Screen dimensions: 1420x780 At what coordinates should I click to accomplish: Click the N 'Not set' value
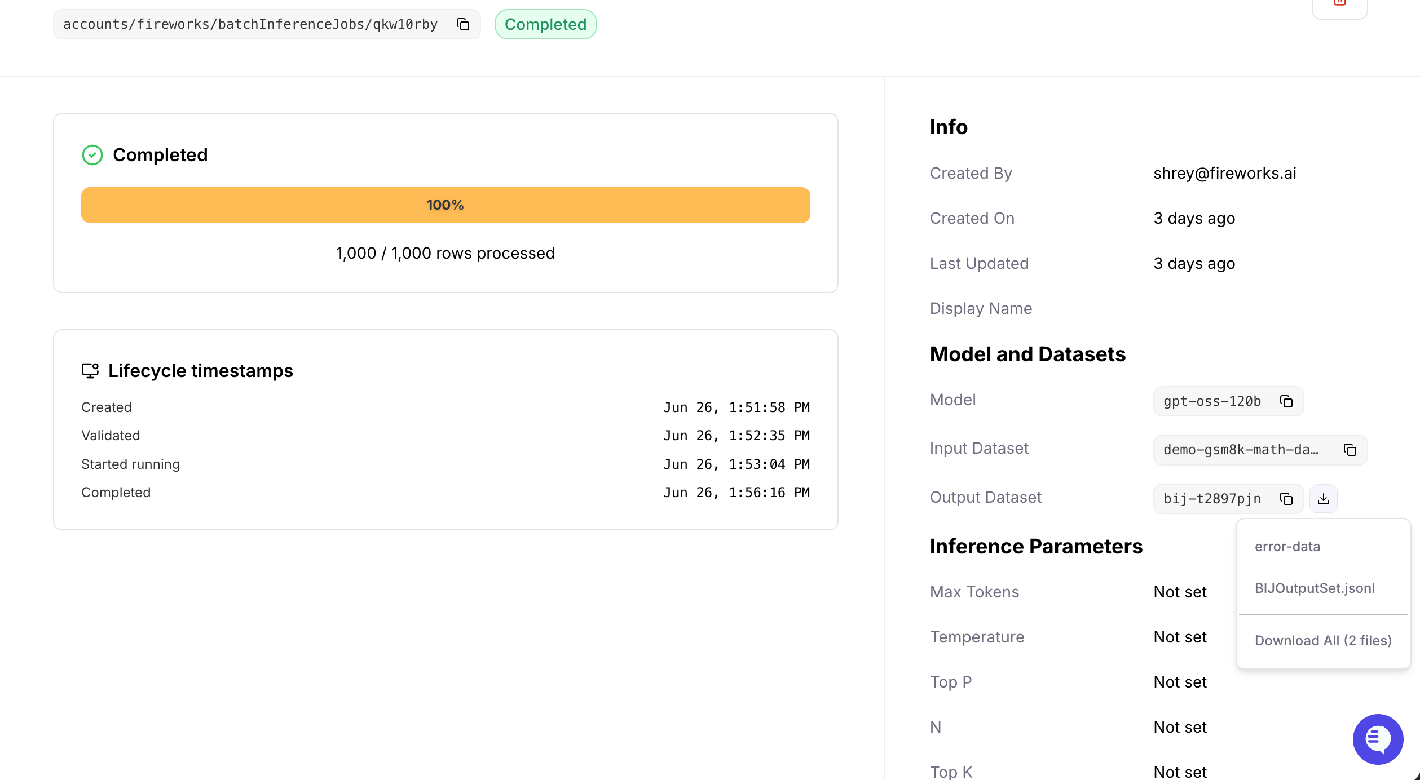coord(1180,727)
